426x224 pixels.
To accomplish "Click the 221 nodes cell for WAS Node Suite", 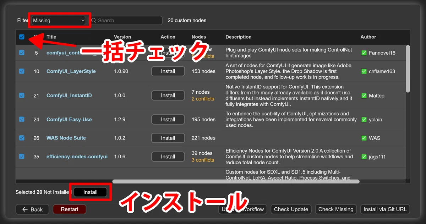I will 203,138.
